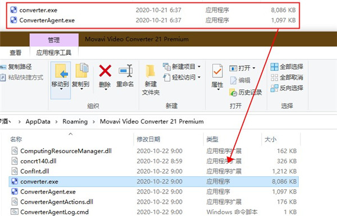
Task: Click the red Delete (删除) icon
Action: [x=105, y=71]
